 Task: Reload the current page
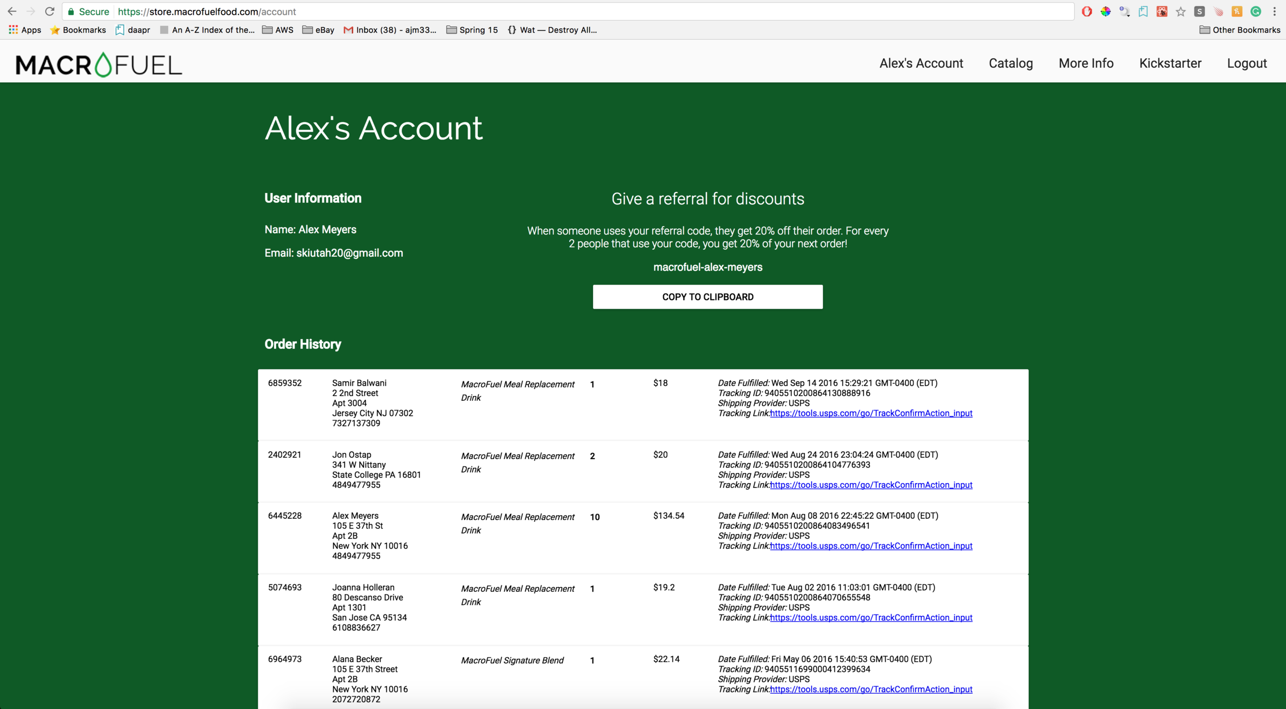pos(49,11)
